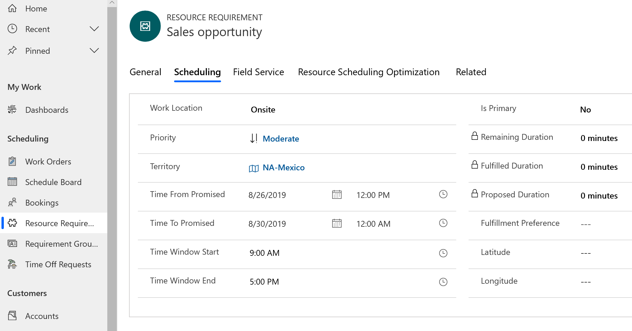Click the Bookings sidebar icon

point(13,202)
